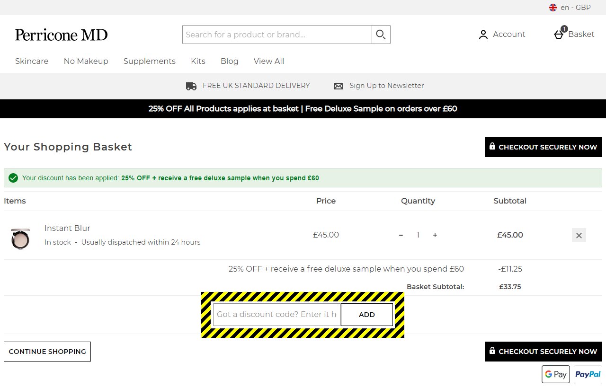Open the en - GBP locale selector

[570, 8]
